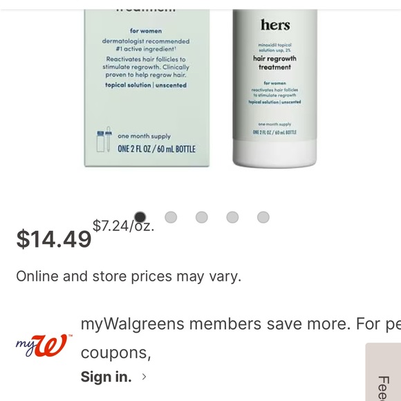Viewport: 401px width, 401px height.
Task: Click the dropper bottle icon on box
Action: click(104, 139)
